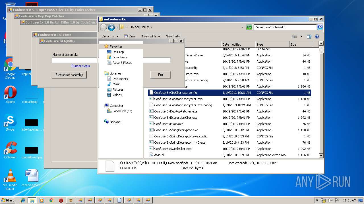Focus the Name of assembly text field
Image resolution: width=364 pixels, height=204 pixels.
[111, 60]
